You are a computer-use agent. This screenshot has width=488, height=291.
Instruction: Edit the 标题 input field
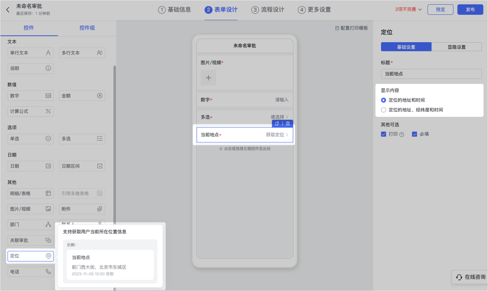click(431, 74)
